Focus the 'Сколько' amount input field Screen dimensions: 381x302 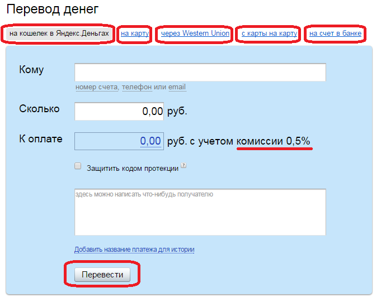pos(119,111)
